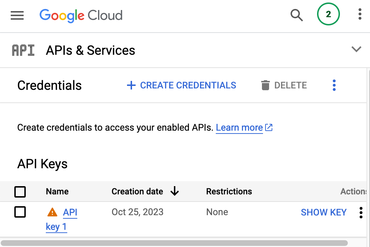The height and width of the screenshot is (247, 370).
Task: Click the search magnifier icon
Action: coord(296,15)
